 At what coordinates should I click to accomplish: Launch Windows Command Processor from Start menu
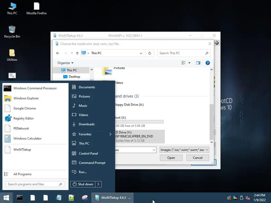tap(35, 88)
